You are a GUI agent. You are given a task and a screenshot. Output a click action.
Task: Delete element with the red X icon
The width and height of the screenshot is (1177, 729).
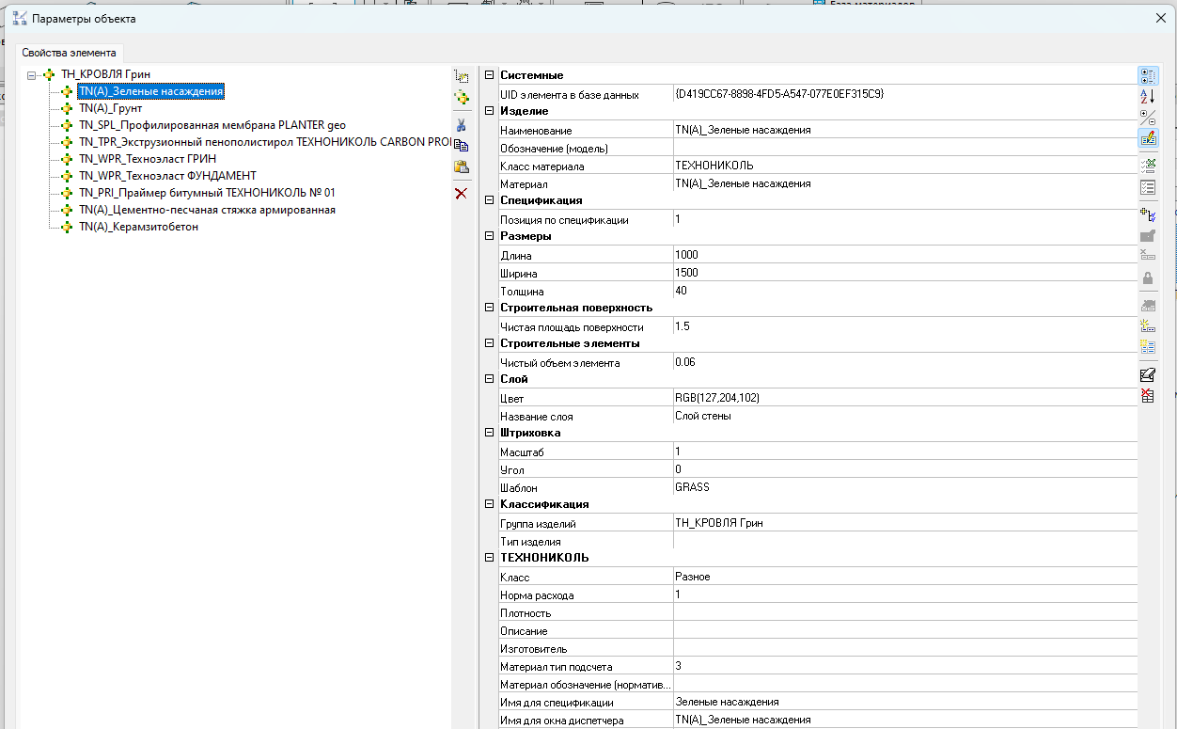tap(461, 193)
